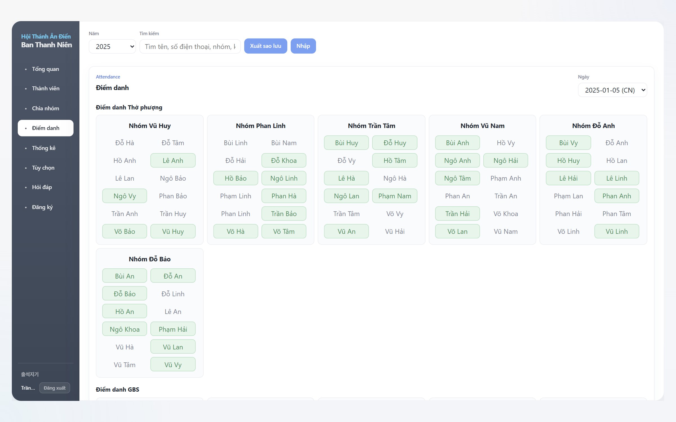The height and width of the screenshot is (422, 676).
Task: Open Thống kê page
Action: [46, 148]
